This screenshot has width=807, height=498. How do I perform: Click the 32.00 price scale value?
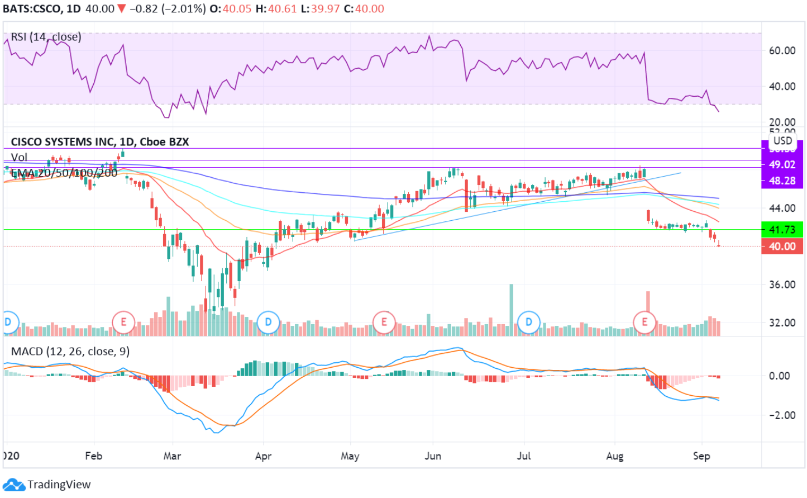[782, 322]
